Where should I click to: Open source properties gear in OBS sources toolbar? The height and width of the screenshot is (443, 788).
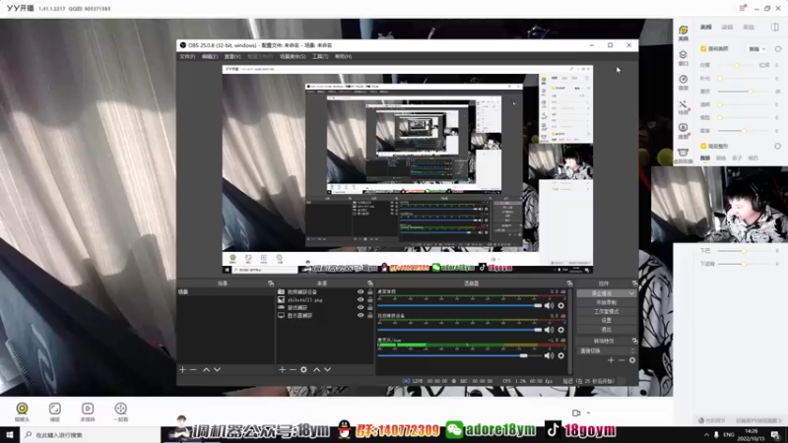pyautogui.click(x=303, y=370)
